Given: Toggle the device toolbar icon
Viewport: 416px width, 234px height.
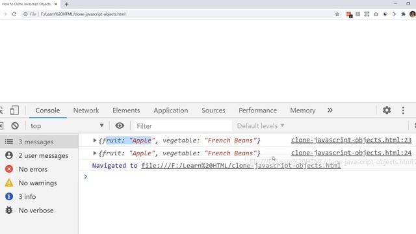Looking at the screenshot, I should coord(14,110).
